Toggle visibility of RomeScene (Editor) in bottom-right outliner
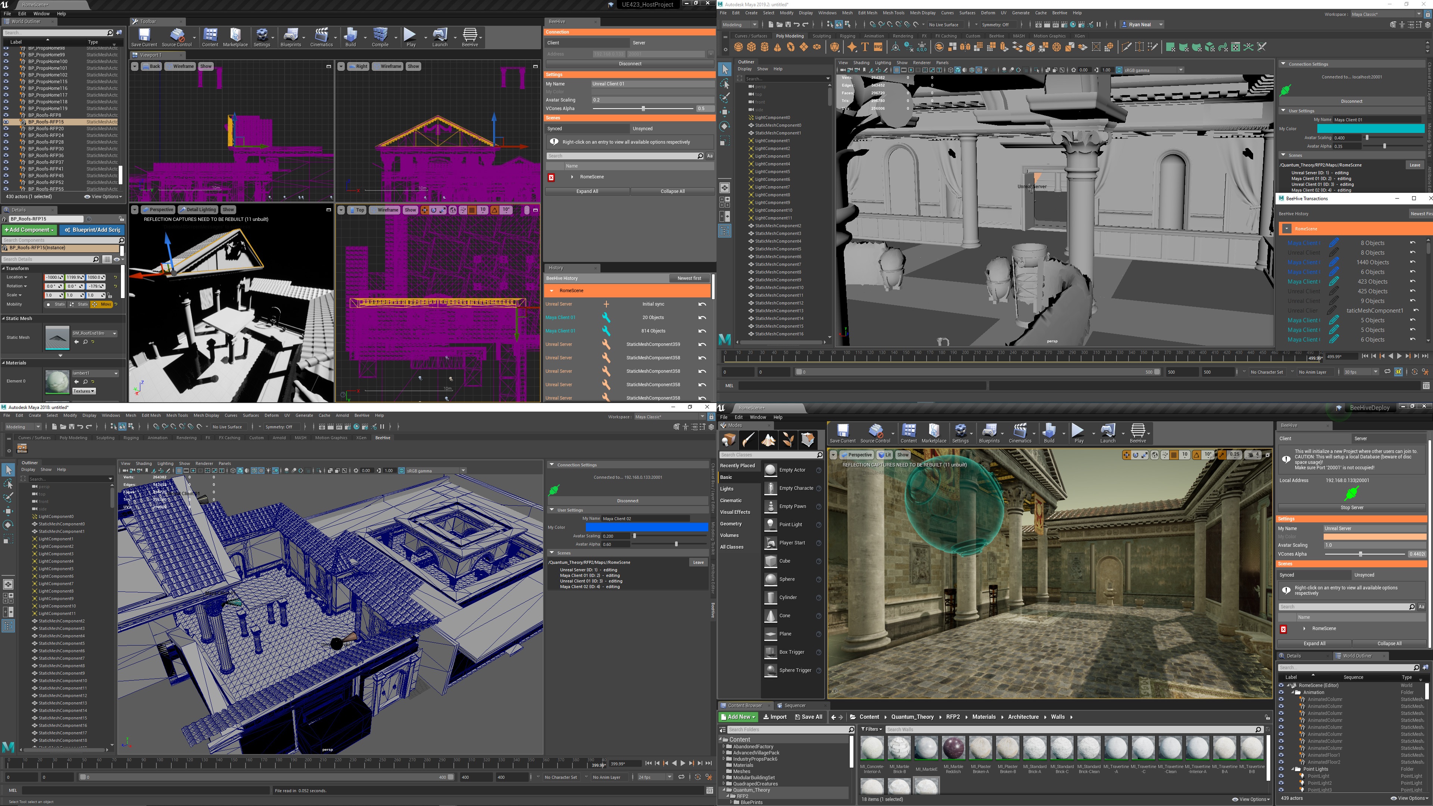This screenshot has width=1433, height=806. tap(1281, 685)
